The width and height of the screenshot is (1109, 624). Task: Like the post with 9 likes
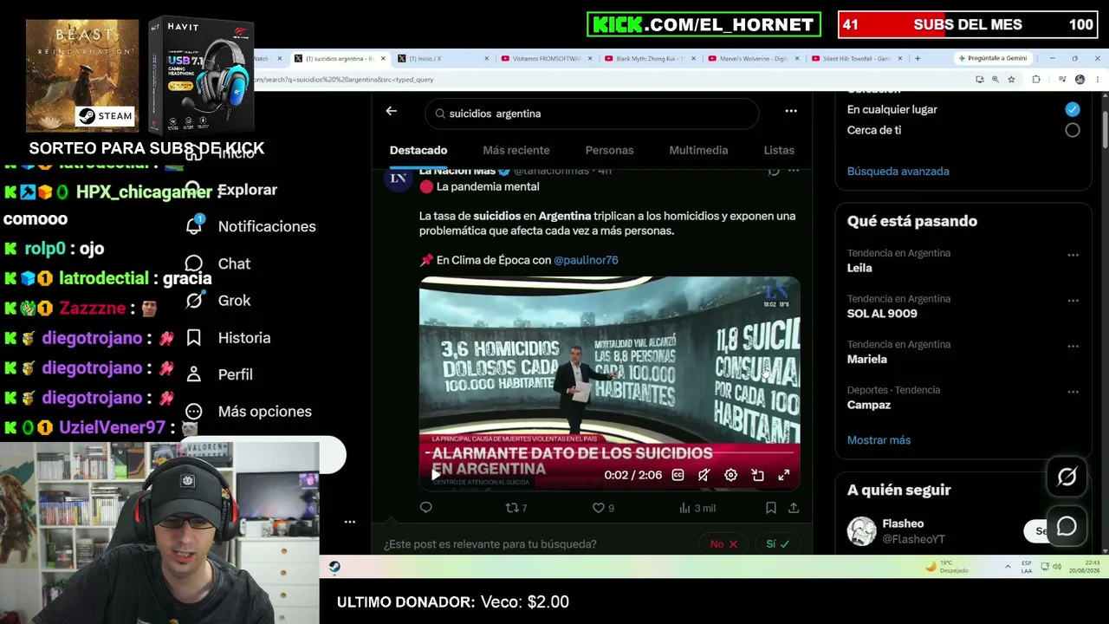click(x=603, y=508)
